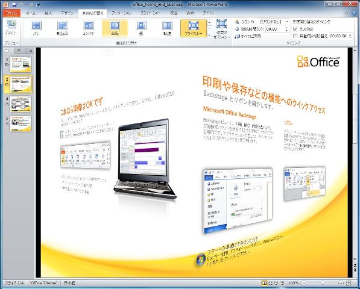Click Slide Sorter view icon

pos(271,283)
